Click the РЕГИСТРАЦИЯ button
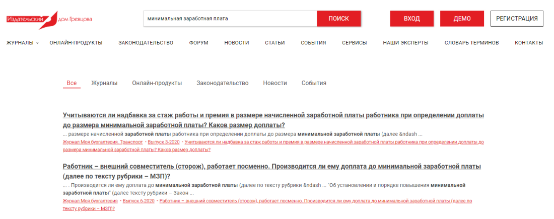The width and height of the screenshot is (554, 219). 517,19
